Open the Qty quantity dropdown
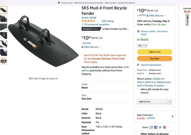 pyautogui.click(x=142, y=45)
